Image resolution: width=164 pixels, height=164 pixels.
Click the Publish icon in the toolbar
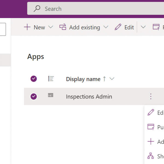pyautogui.click(x=156, y=27)
